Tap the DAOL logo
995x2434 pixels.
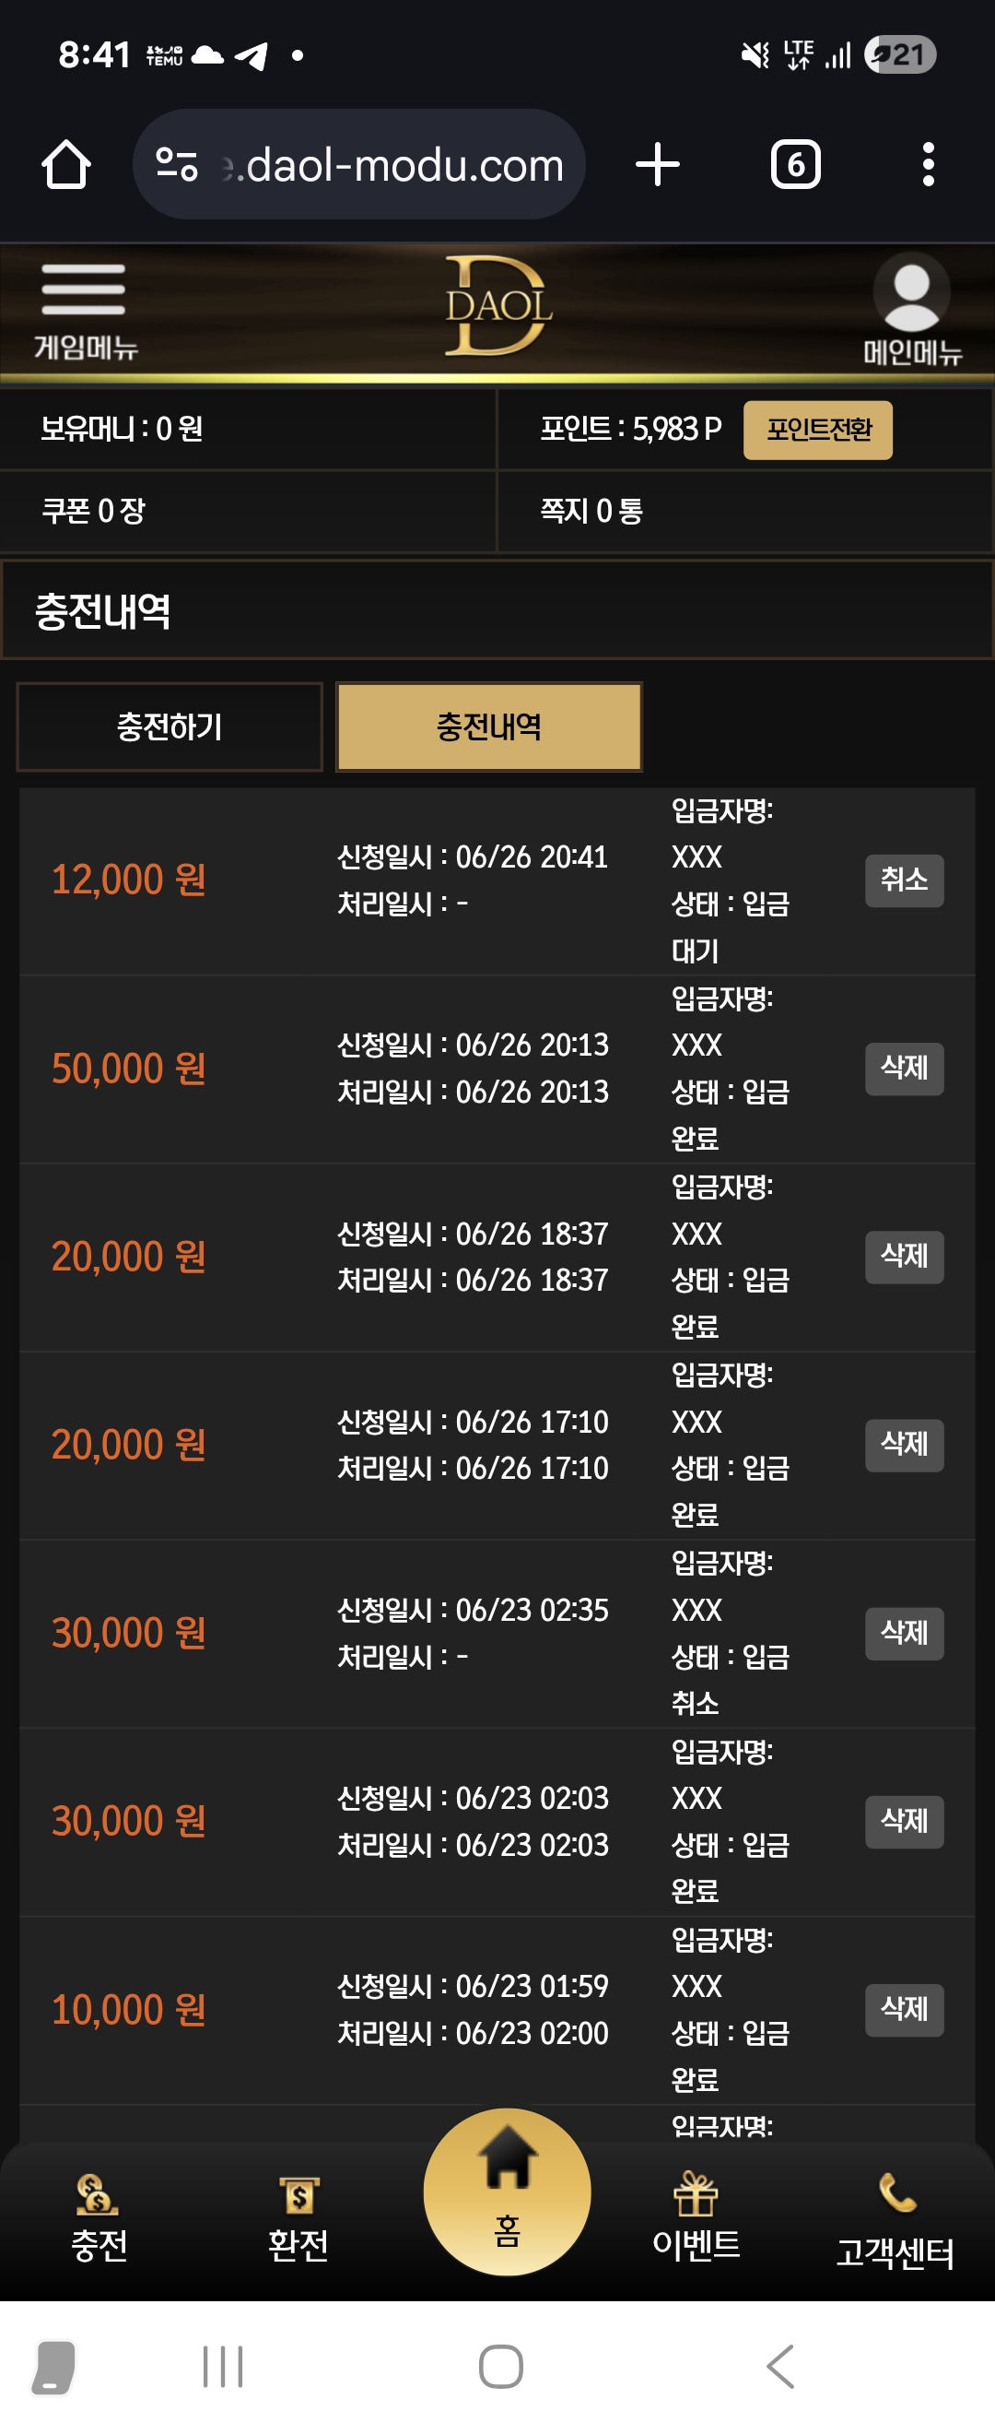(x=497, y=306)
